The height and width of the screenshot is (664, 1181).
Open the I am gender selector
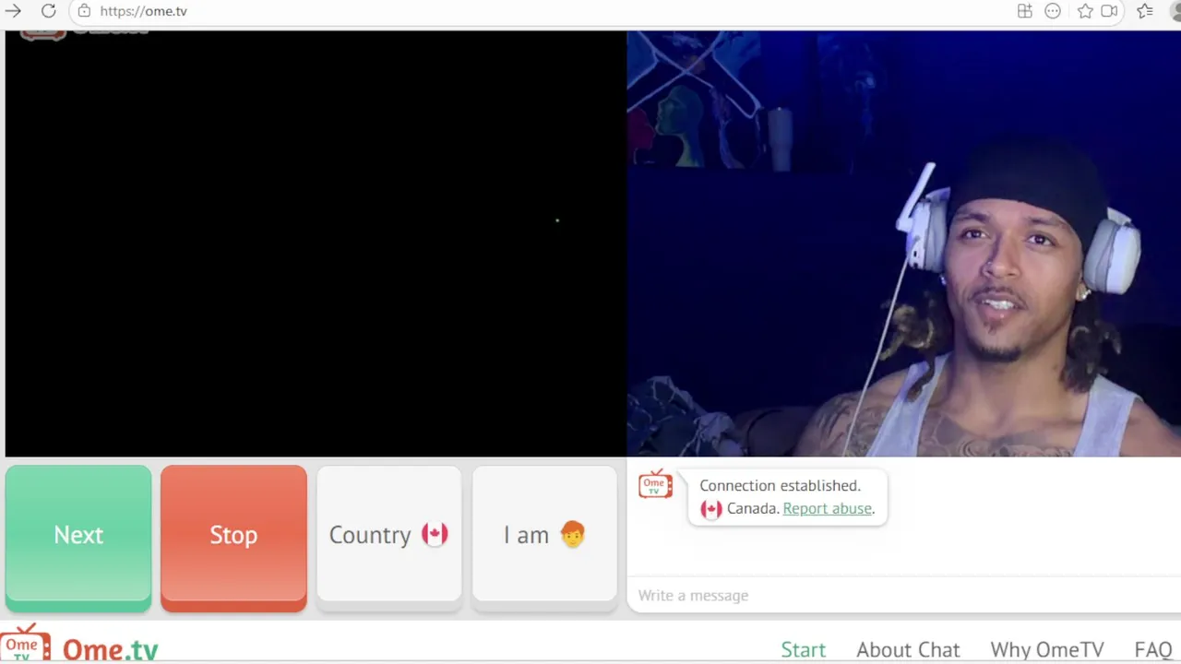pos(544,537)
